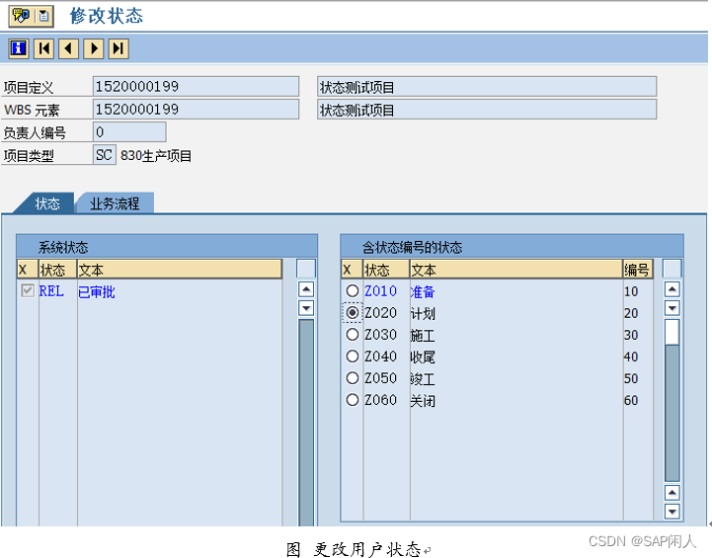712x558 pixels.
Task: Click the 项目类型 field showing SC
Action: pyautogui.click(x=105, y=155)
